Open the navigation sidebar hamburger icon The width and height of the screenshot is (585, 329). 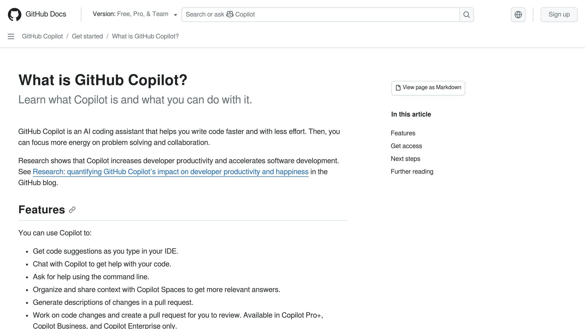click(11, 37)
